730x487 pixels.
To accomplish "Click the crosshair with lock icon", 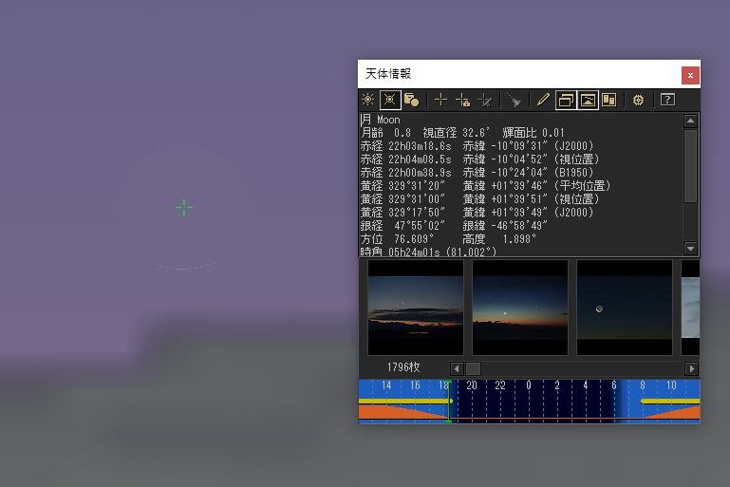I will tap(463, 100).
